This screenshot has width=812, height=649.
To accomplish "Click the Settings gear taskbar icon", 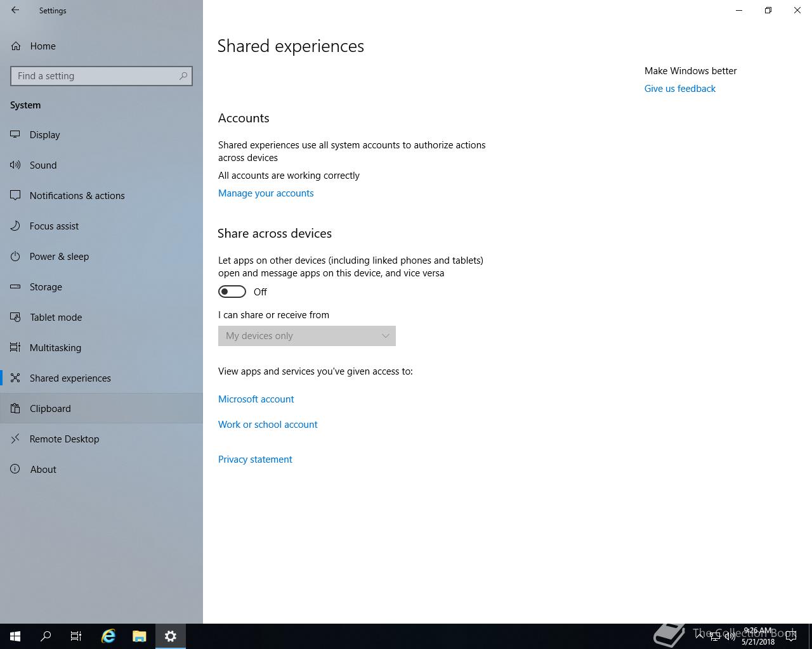I will coord(171,636).
